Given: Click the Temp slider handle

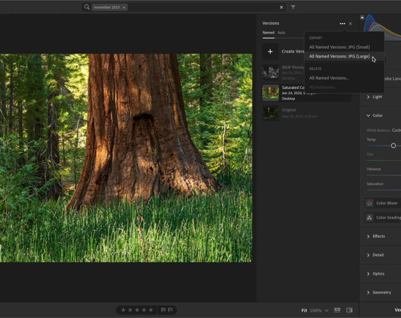Looking at the screenshot, I should pos(393,146).
